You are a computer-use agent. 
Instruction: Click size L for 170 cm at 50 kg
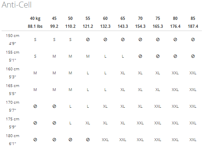(x=70, y=106)
